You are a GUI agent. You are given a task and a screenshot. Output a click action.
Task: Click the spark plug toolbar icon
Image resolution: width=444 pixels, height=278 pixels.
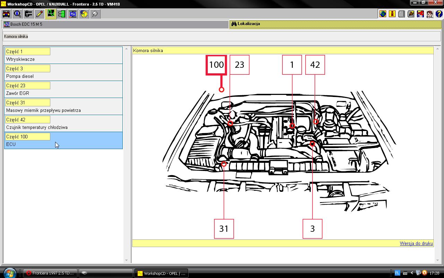95,14
